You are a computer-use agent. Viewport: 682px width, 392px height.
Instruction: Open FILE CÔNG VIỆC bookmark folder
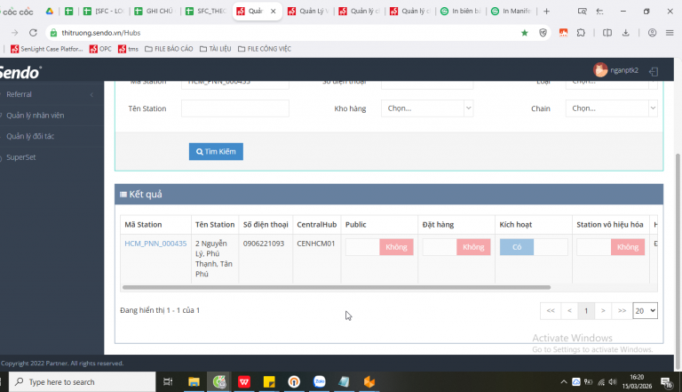[265, 49]
